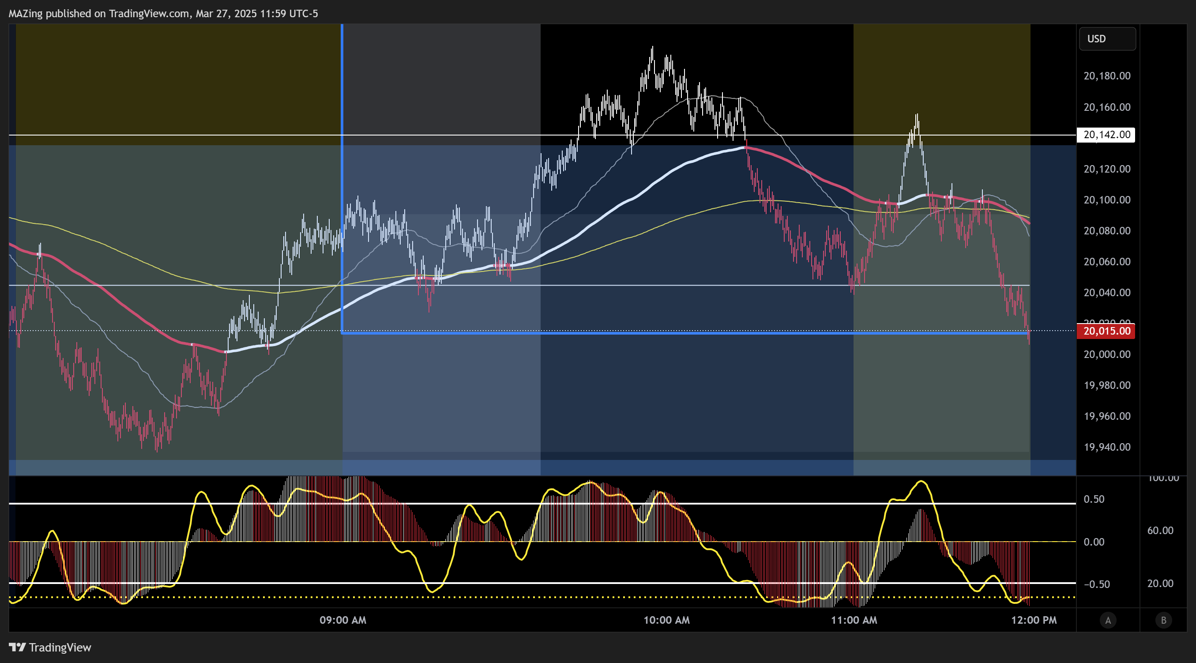Click the 20,060.00 price scale value

point(1107,262)
